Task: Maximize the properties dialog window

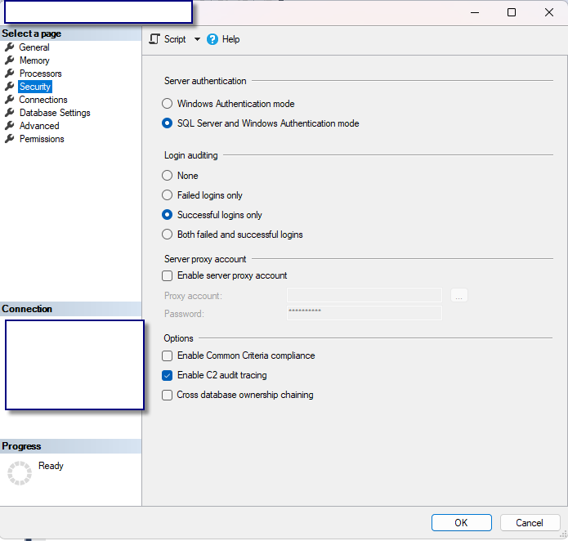Action: (x=512, y=13)
